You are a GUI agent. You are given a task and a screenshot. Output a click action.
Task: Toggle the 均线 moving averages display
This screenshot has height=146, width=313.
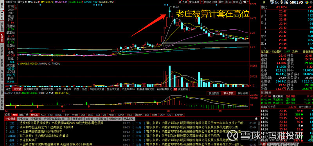[215, 2]
